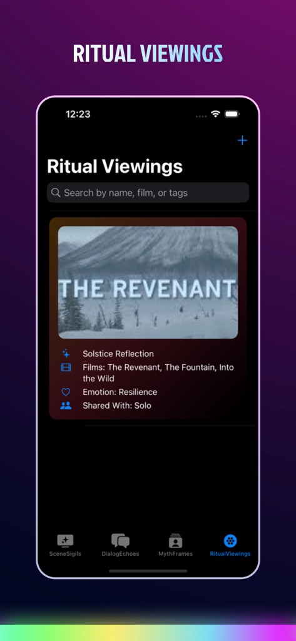This screenshot has width=296, height=641.
Task: Focus the search by name, film, or tags field
Action: coord(148,193)
